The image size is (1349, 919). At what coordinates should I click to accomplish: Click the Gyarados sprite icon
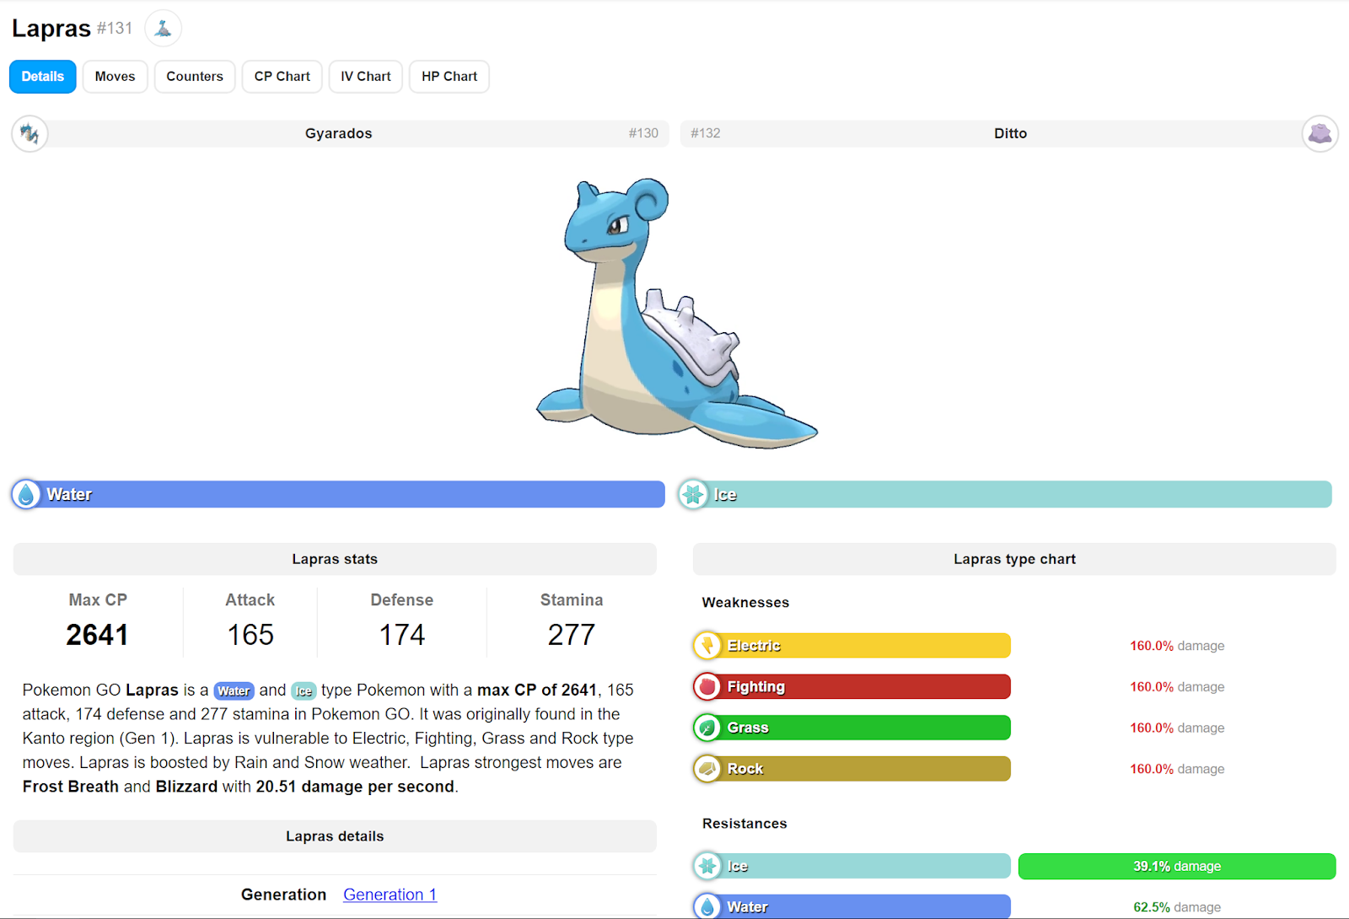tap(30, 133)
